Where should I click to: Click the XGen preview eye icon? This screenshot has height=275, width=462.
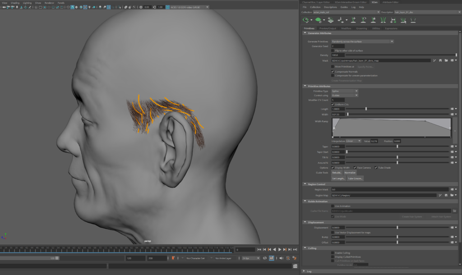click(306, 20)
